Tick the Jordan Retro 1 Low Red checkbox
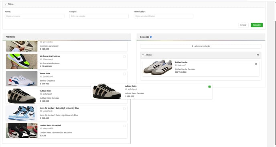 124,126
